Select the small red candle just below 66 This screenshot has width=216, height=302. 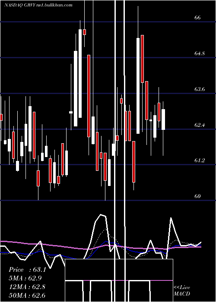85,32
